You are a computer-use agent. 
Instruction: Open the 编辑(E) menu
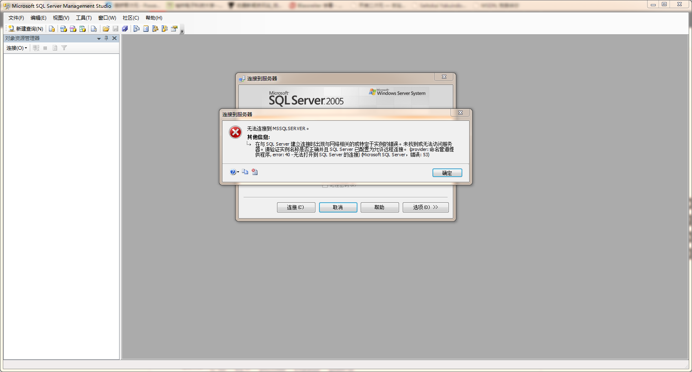click(38, 18)
